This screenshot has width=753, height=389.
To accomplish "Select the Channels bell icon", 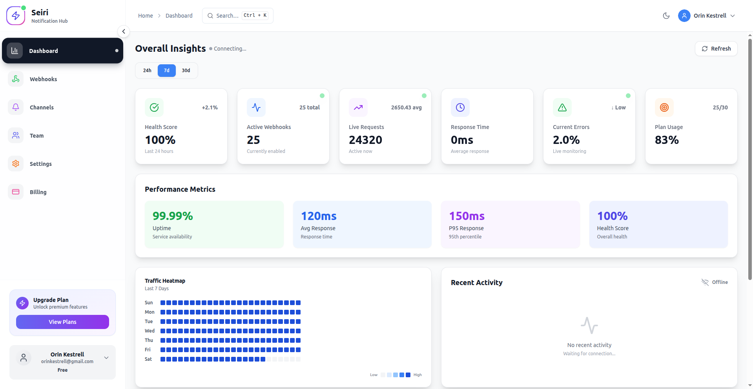I will [15, 107].
